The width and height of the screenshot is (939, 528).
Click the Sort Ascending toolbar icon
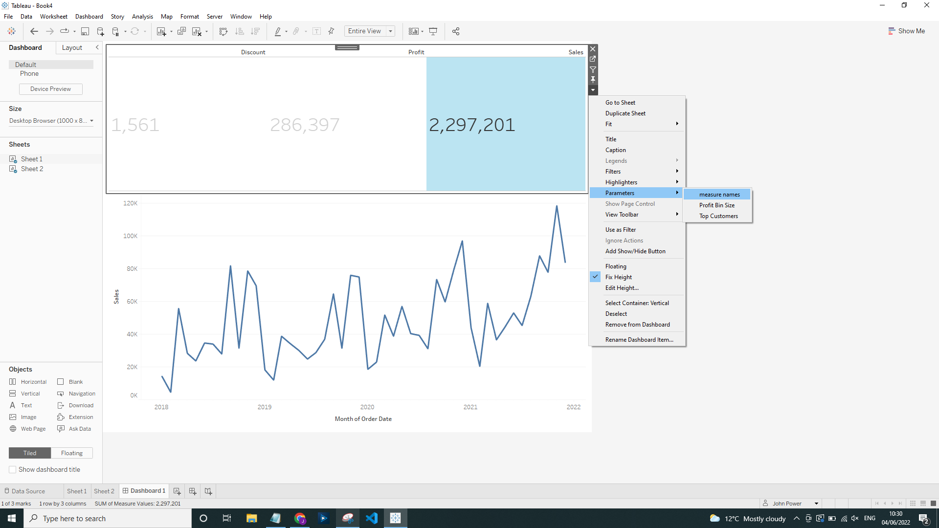click(240, 31)
